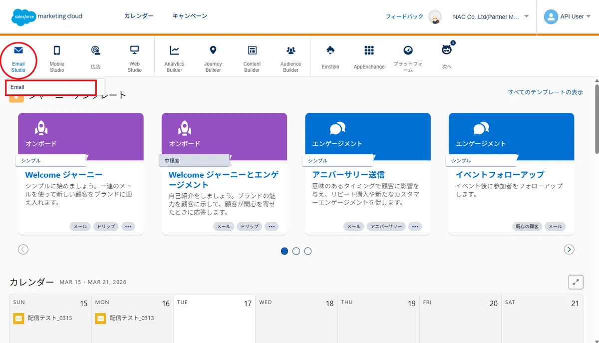
Task: Click the rocket icon on Welcome ジャーニー card
Action: pos(41,128)
